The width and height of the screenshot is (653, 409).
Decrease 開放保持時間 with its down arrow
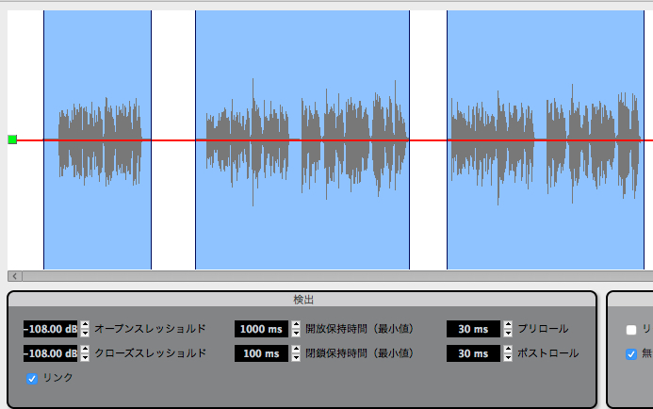[296, 334]
